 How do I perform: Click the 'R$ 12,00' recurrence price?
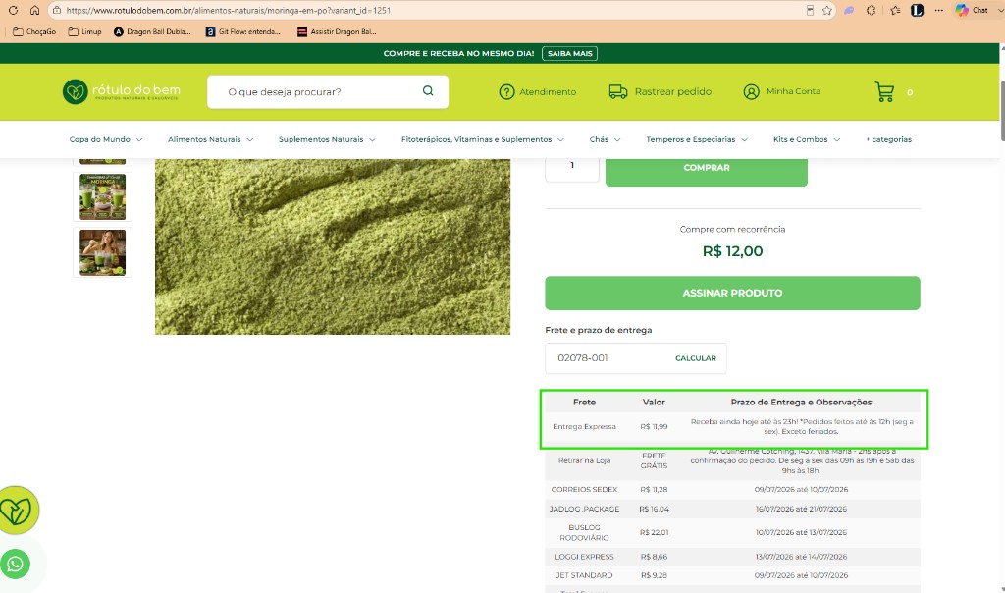732,251
